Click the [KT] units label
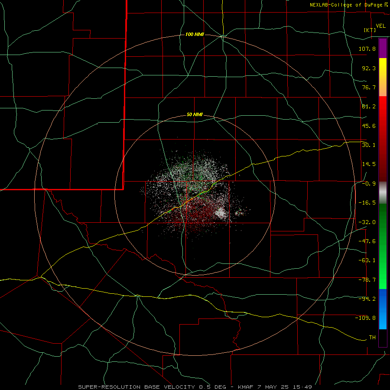Viewport: 390px width, 390px height. [x=370, y=30]
